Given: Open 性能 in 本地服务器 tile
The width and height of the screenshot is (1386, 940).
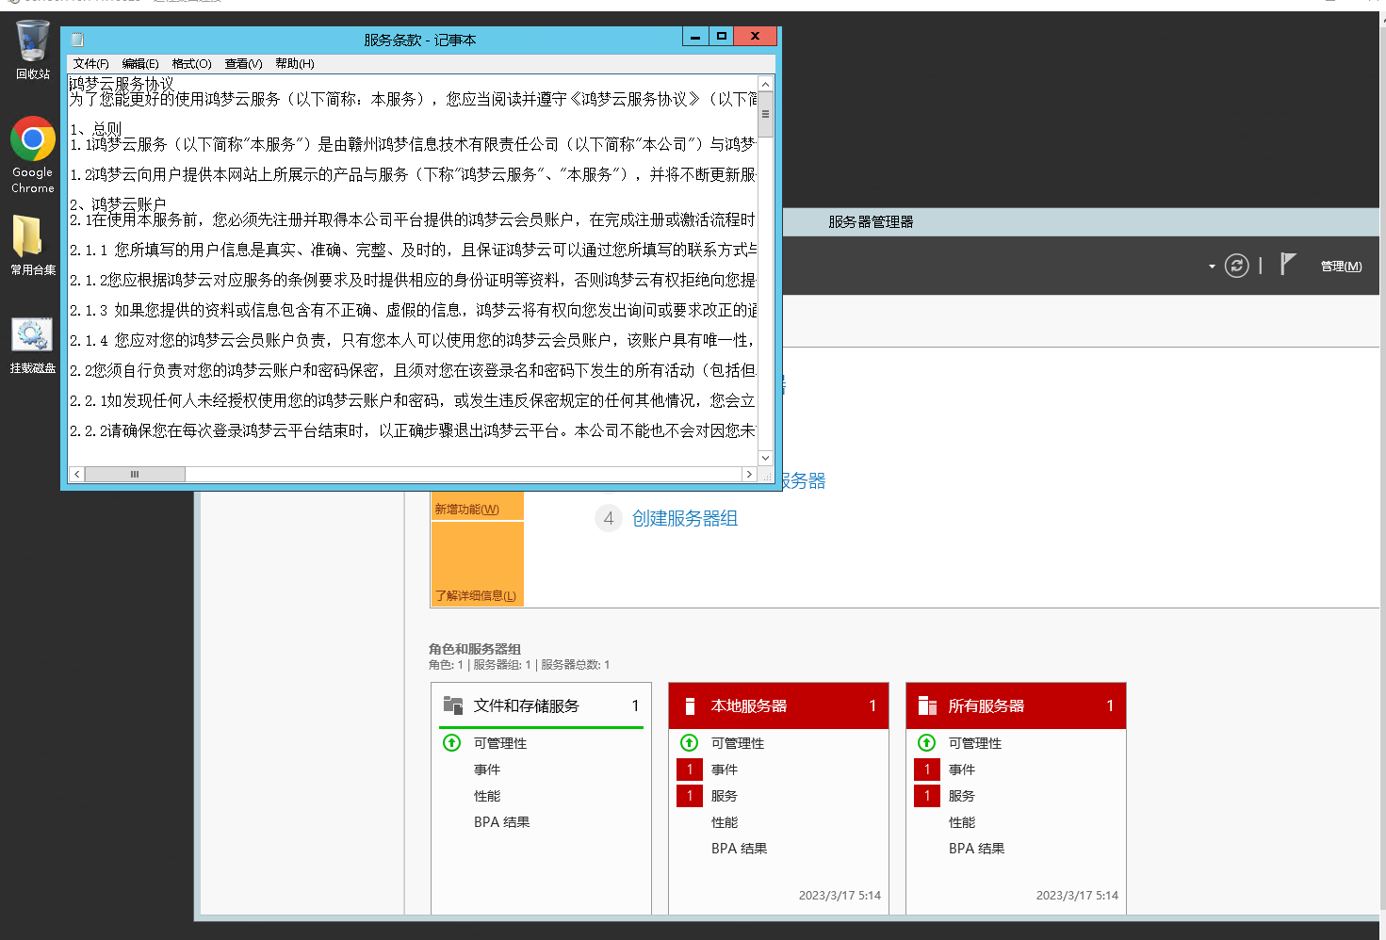Looking at the screenshot, I should click(725, 822).
